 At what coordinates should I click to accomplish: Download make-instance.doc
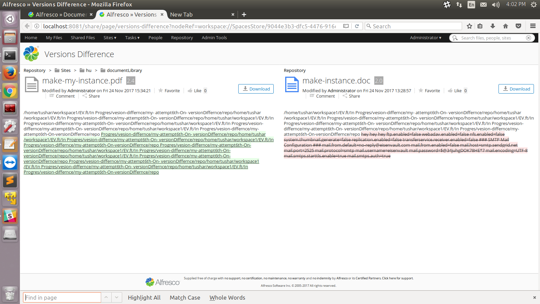point(516,89)
